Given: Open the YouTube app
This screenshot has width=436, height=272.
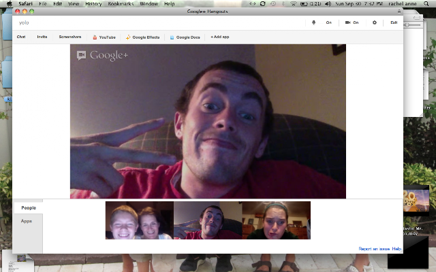Looking at the screenshot, I should tap(104, 37).
